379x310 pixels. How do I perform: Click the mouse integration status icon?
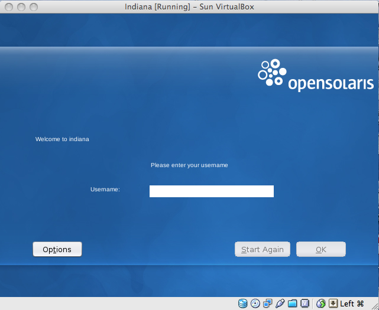[x=320, y=304]
